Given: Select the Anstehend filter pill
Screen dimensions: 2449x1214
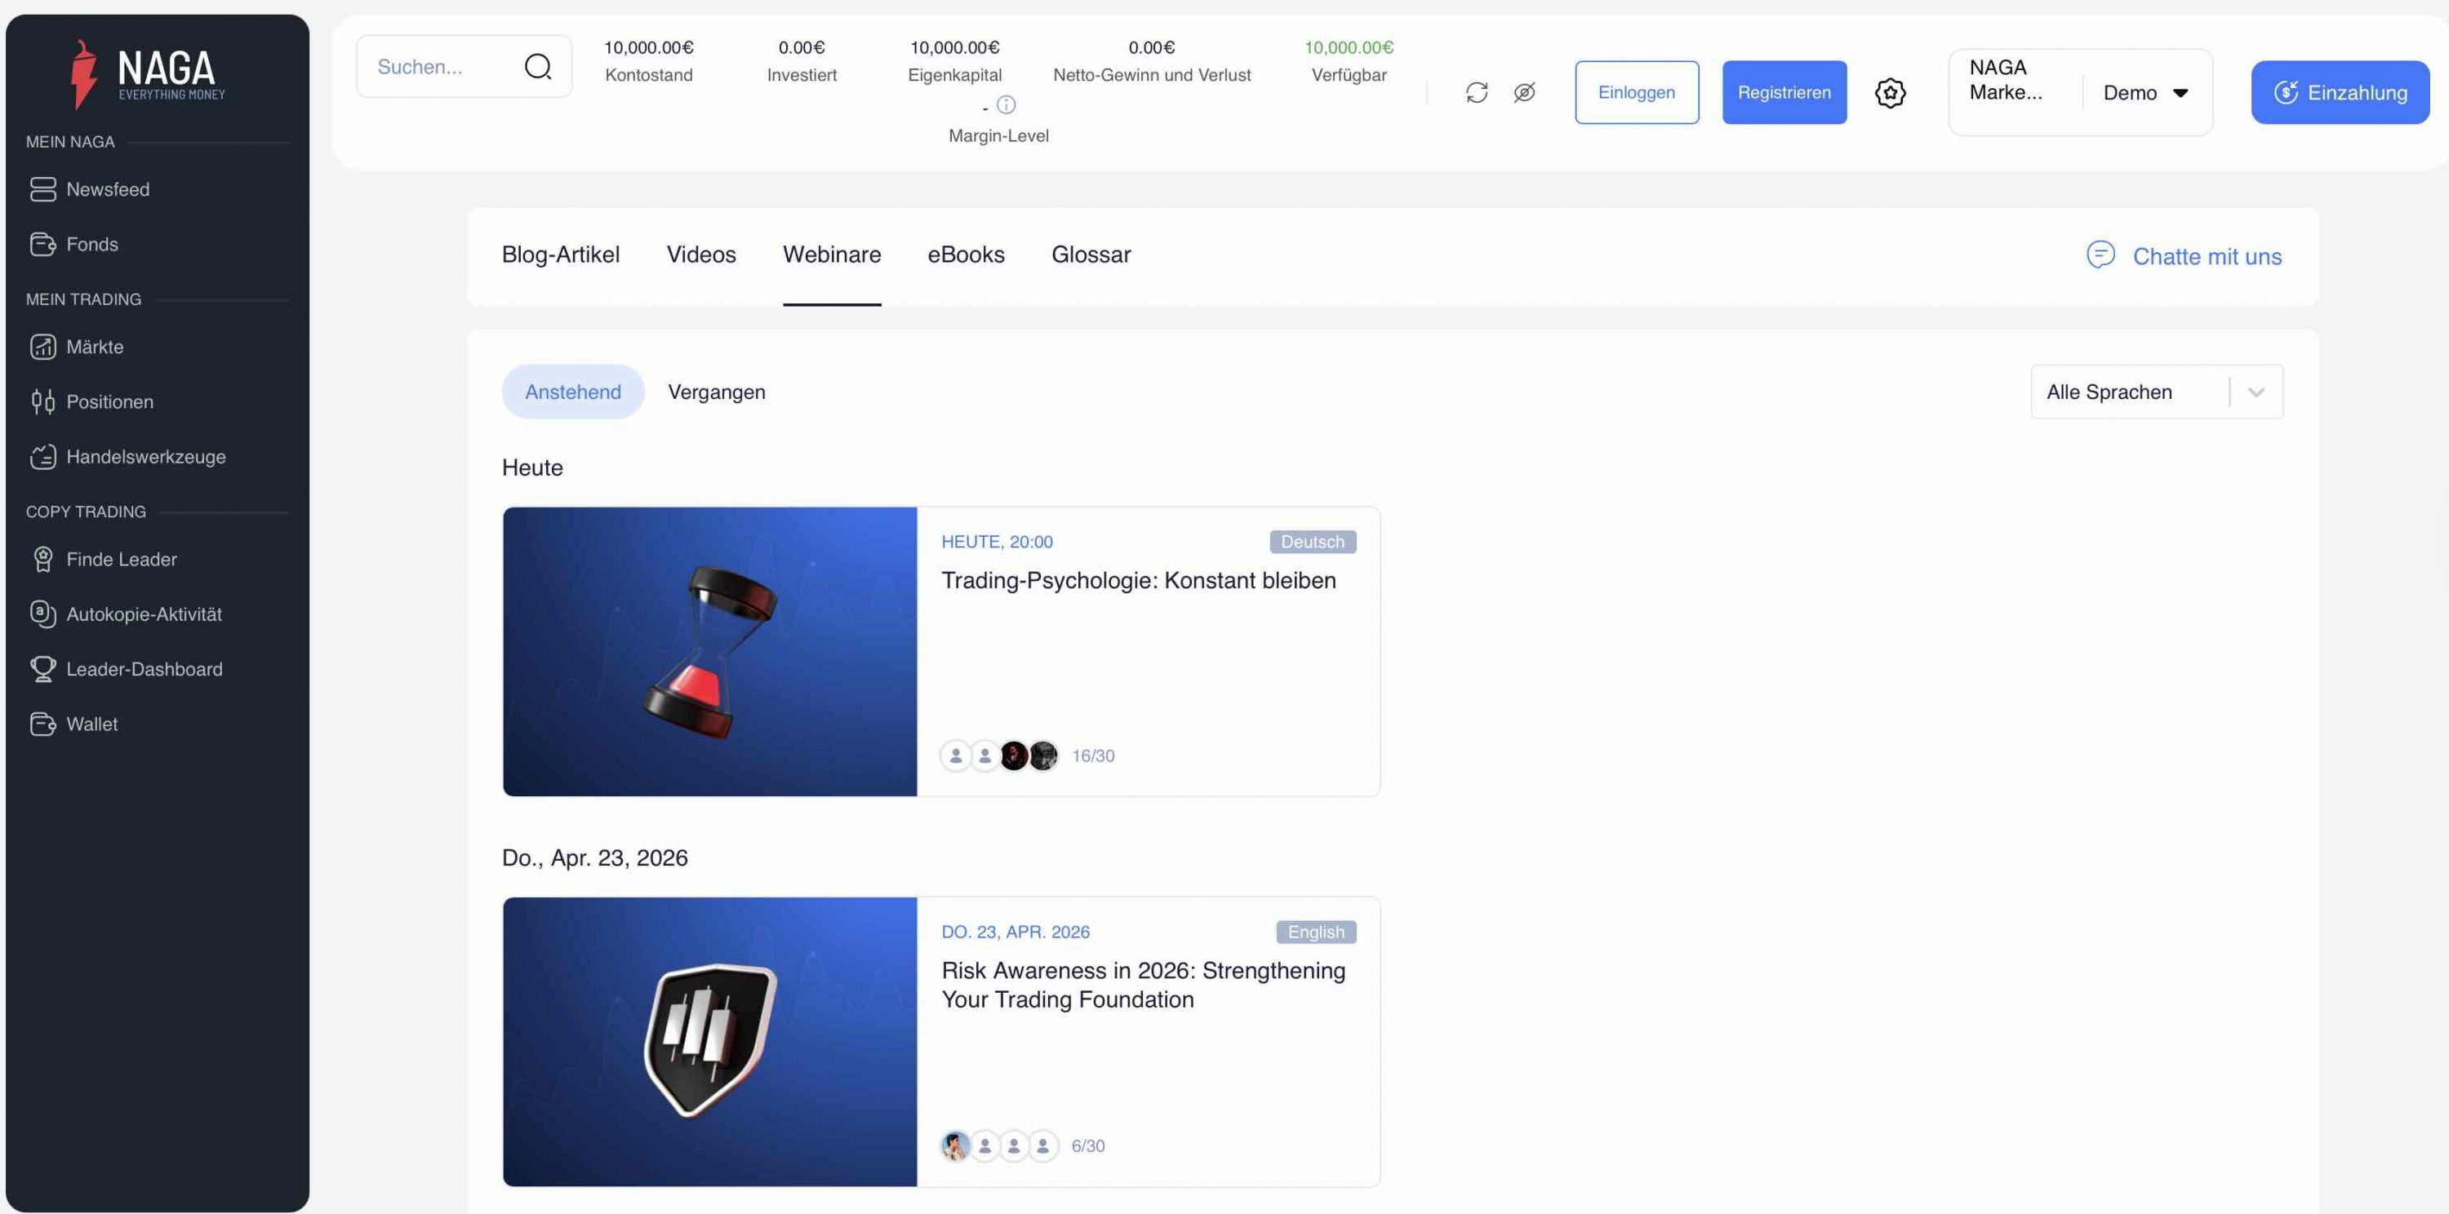Looking at the screenshot, I should click(x=572, y=392).
